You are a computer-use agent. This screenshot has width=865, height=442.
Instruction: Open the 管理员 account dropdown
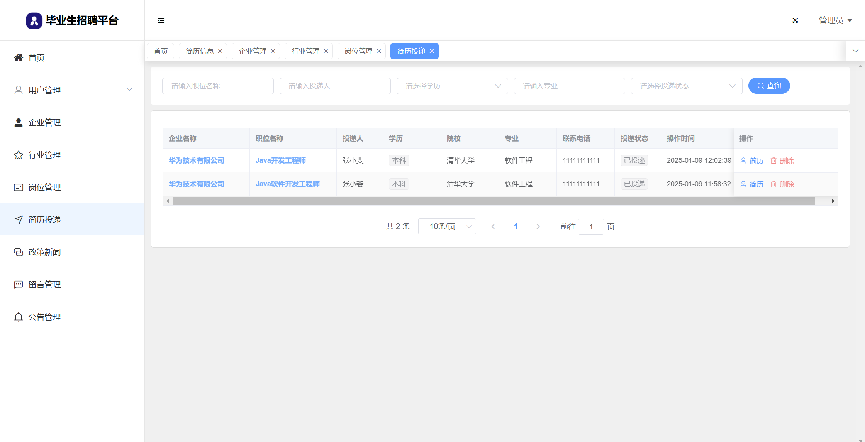(x=835, y=20)
